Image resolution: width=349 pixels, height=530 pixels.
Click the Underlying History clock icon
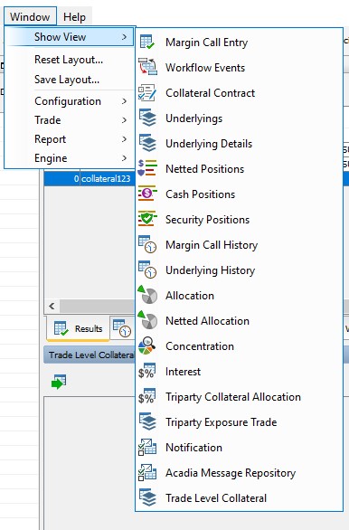147,270
